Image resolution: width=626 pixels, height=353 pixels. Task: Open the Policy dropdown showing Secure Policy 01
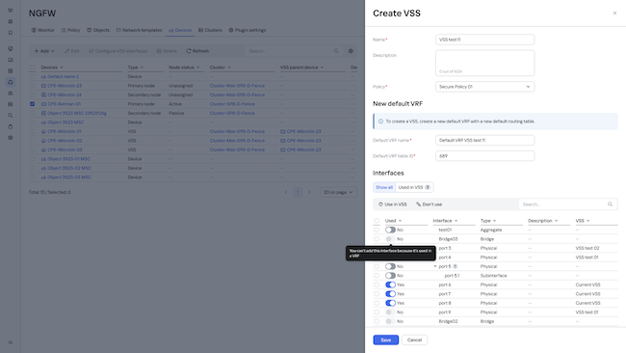484,87
